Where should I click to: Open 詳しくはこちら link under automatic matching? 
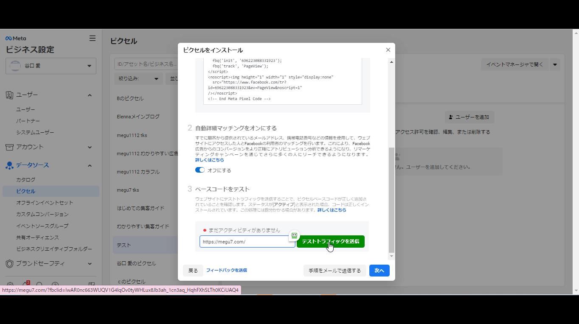point(210,160)
